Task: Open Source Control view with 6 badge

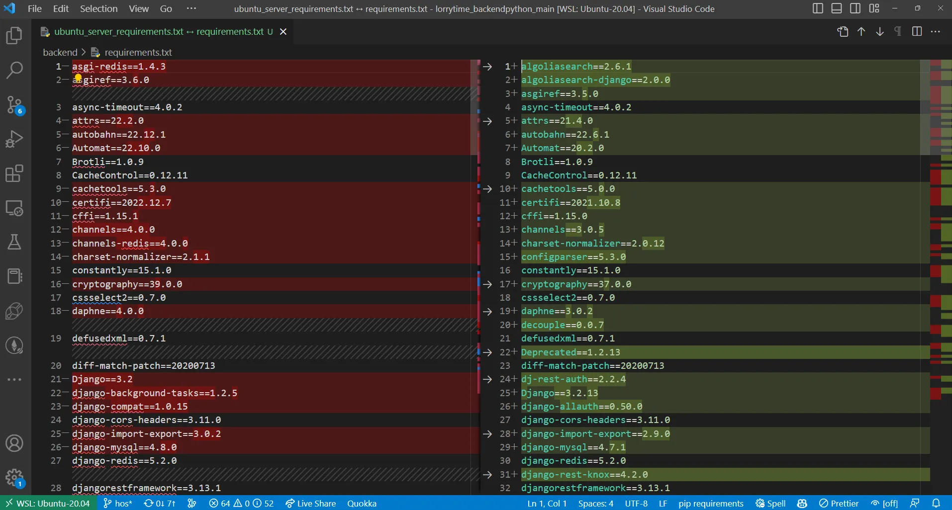Action: [14, 105]
